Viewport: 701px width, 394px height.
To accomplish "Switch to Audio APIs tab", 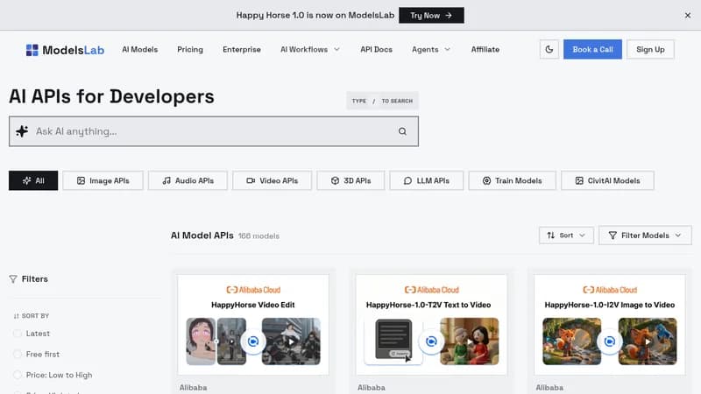I will 188,180.
